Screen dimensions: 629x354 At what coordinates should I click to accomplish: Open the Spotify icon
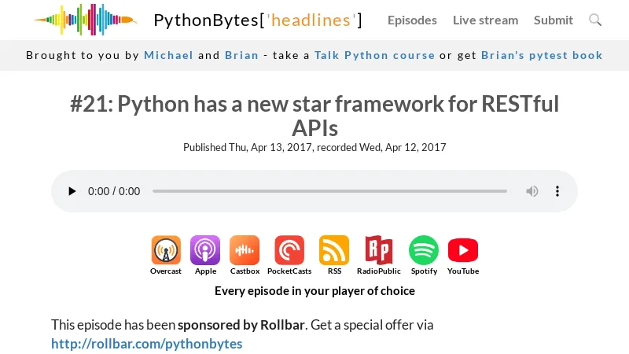[x=424, y=251]
